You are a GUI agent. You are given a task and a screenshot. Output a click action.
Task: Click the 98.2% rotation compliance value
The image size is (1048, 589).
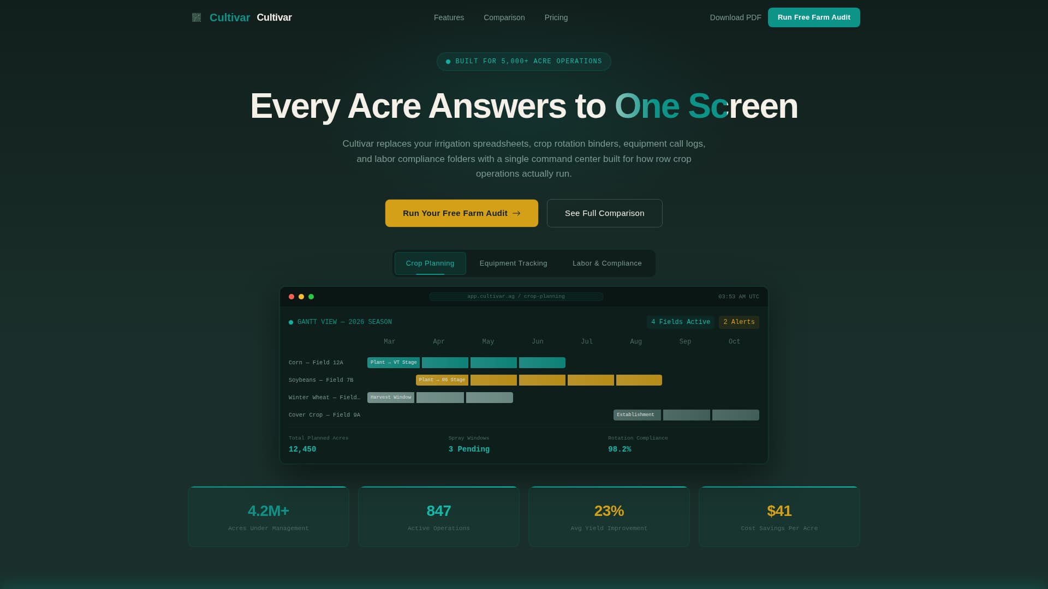[x=620, y=449]
